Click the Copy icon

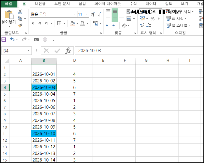point(20,19)
